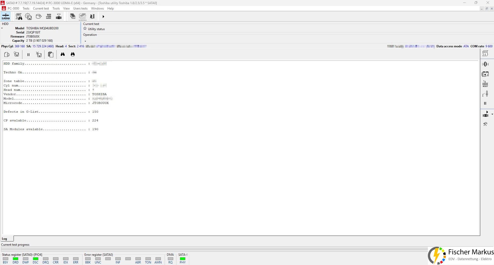The height and width of the screenshot is (265, 494).
Task: Toggle the PHY SATA indicator
Action: click(x=182, y=259)
